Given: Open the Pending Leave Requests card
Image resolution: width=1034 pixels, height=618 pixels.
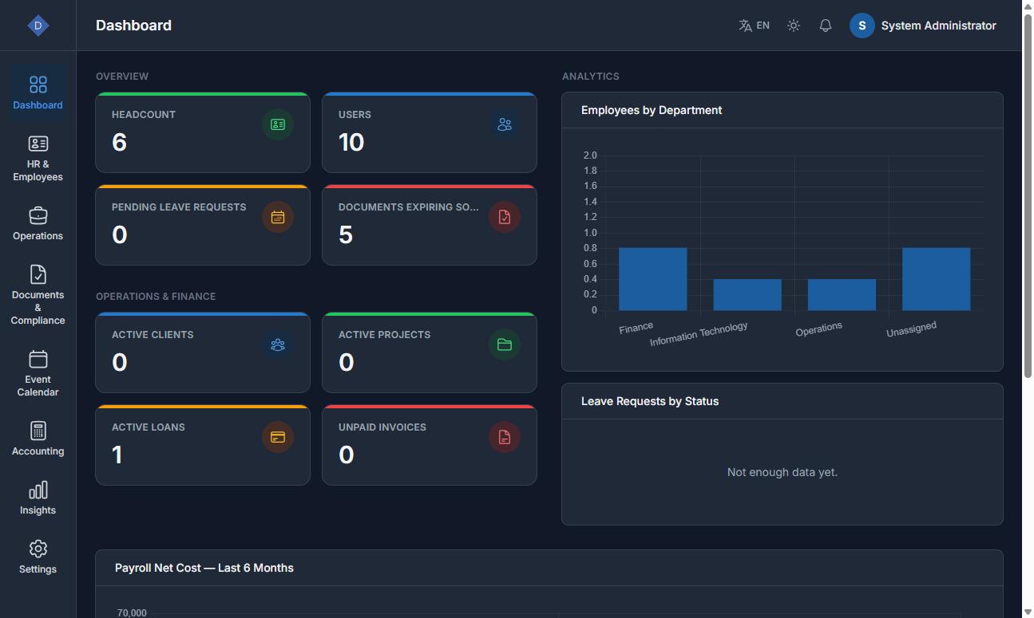Looking at the screenshot, I should click(x=203, y=225).
